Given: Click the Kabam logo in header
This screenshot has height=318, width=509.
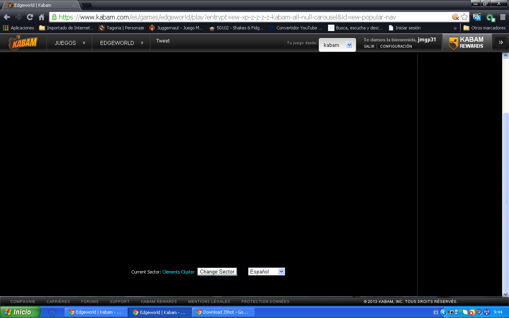Looking at the screenshot, I should coord(23,43).
